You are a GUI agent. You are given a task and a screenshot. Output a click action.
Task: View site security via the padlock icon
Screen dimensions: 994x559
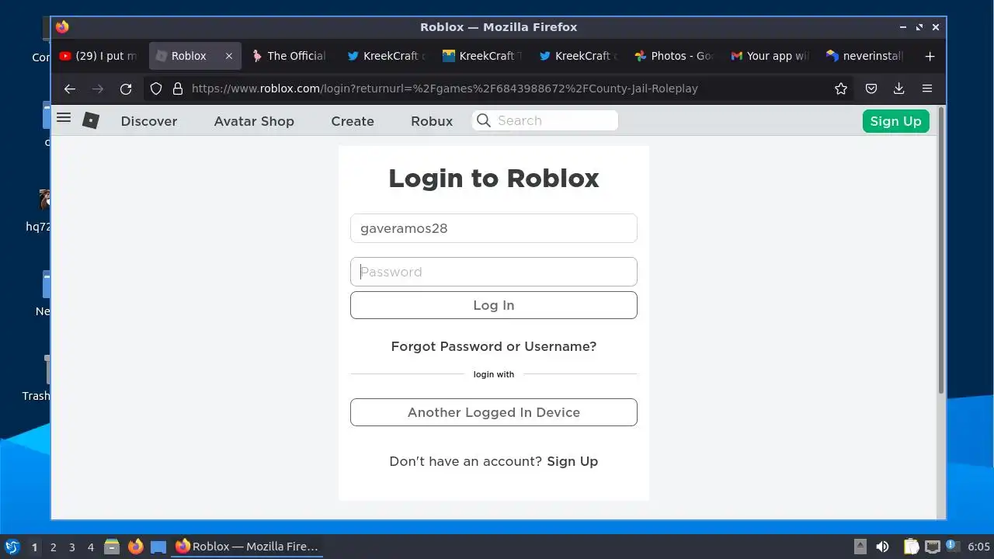[x=178, y=89]
